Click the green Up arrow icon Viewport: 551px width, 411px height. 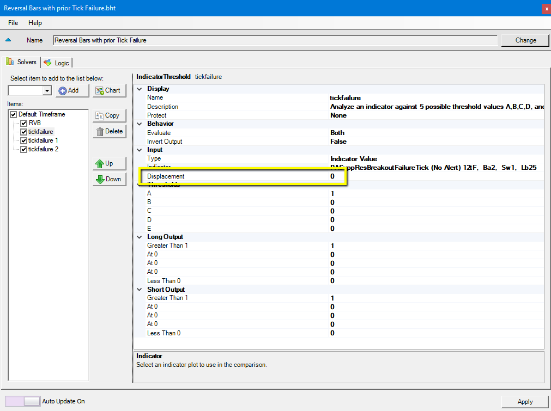100,163
